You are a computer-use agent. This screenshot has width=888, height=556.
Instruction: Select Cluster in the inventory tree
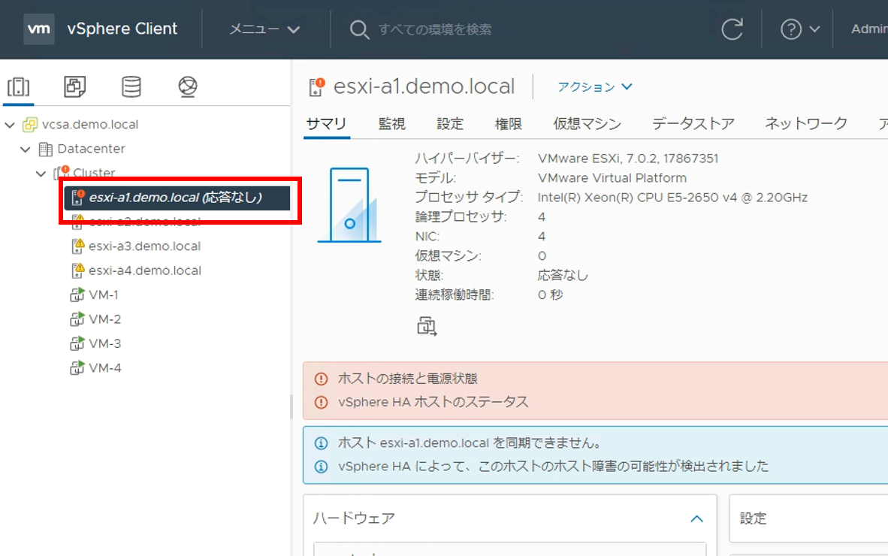coord(94,173)
